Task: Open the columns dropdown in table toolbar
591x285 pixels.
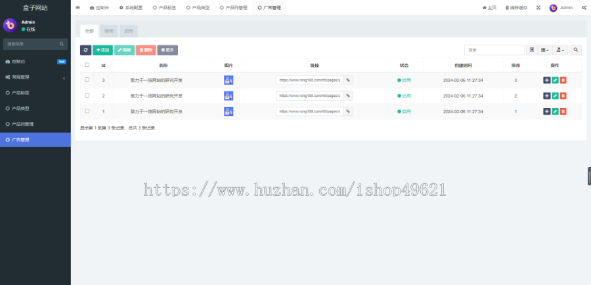Action: 544,50
